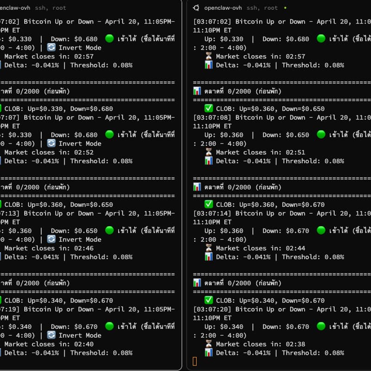Click "Market closes in: 02:52" in left pane
This screenshot has width=371, height=371.
tap(49, 152)
